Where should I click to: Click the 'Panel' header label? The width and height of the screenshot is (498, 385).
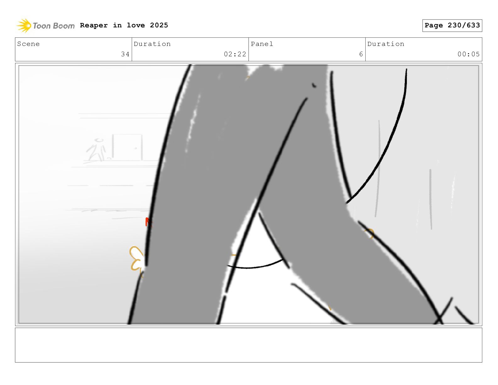click(262, 44)
